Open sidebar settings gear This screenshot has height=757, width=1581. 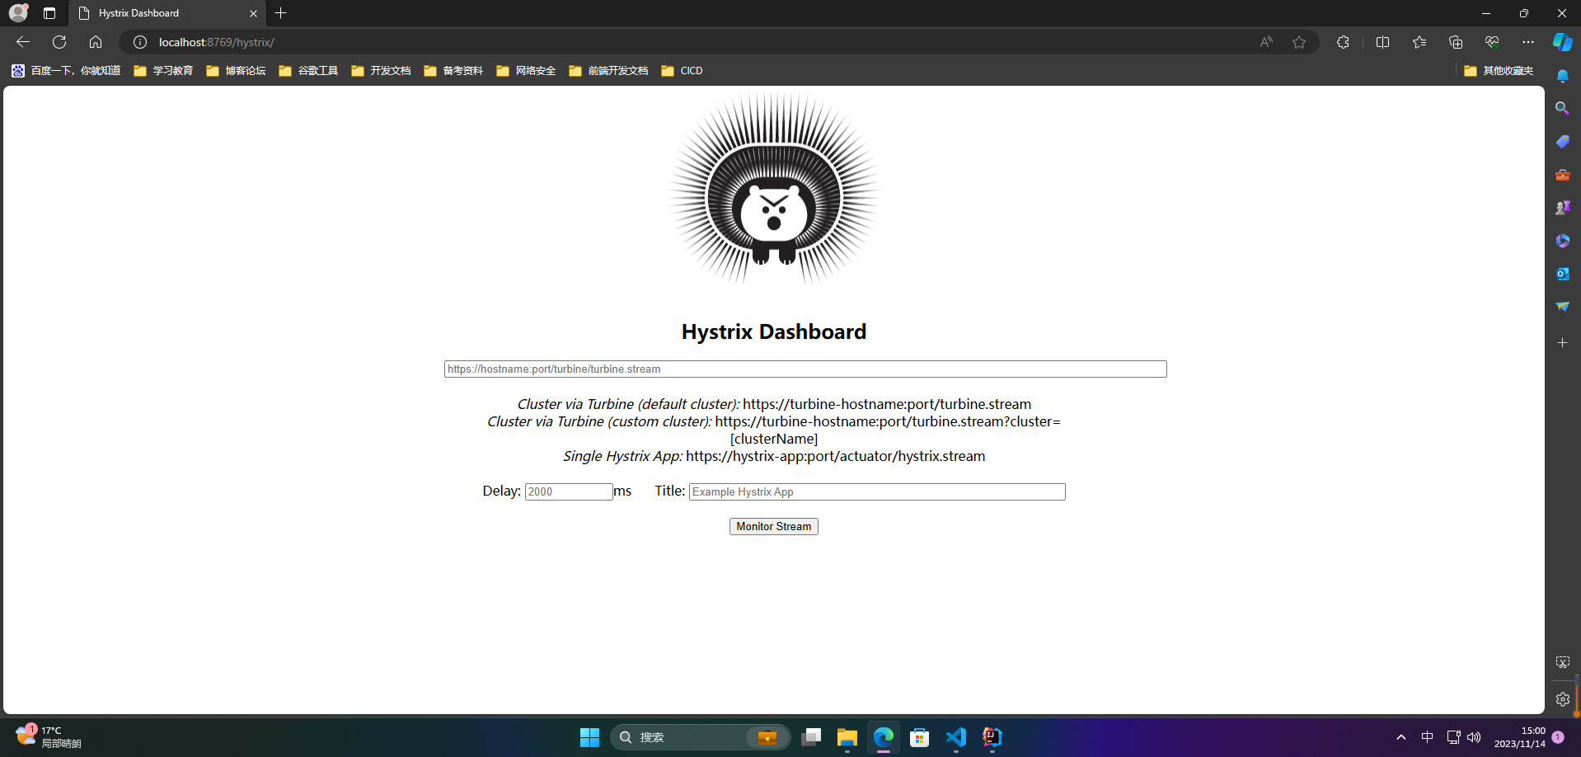tap(1562, 699)
